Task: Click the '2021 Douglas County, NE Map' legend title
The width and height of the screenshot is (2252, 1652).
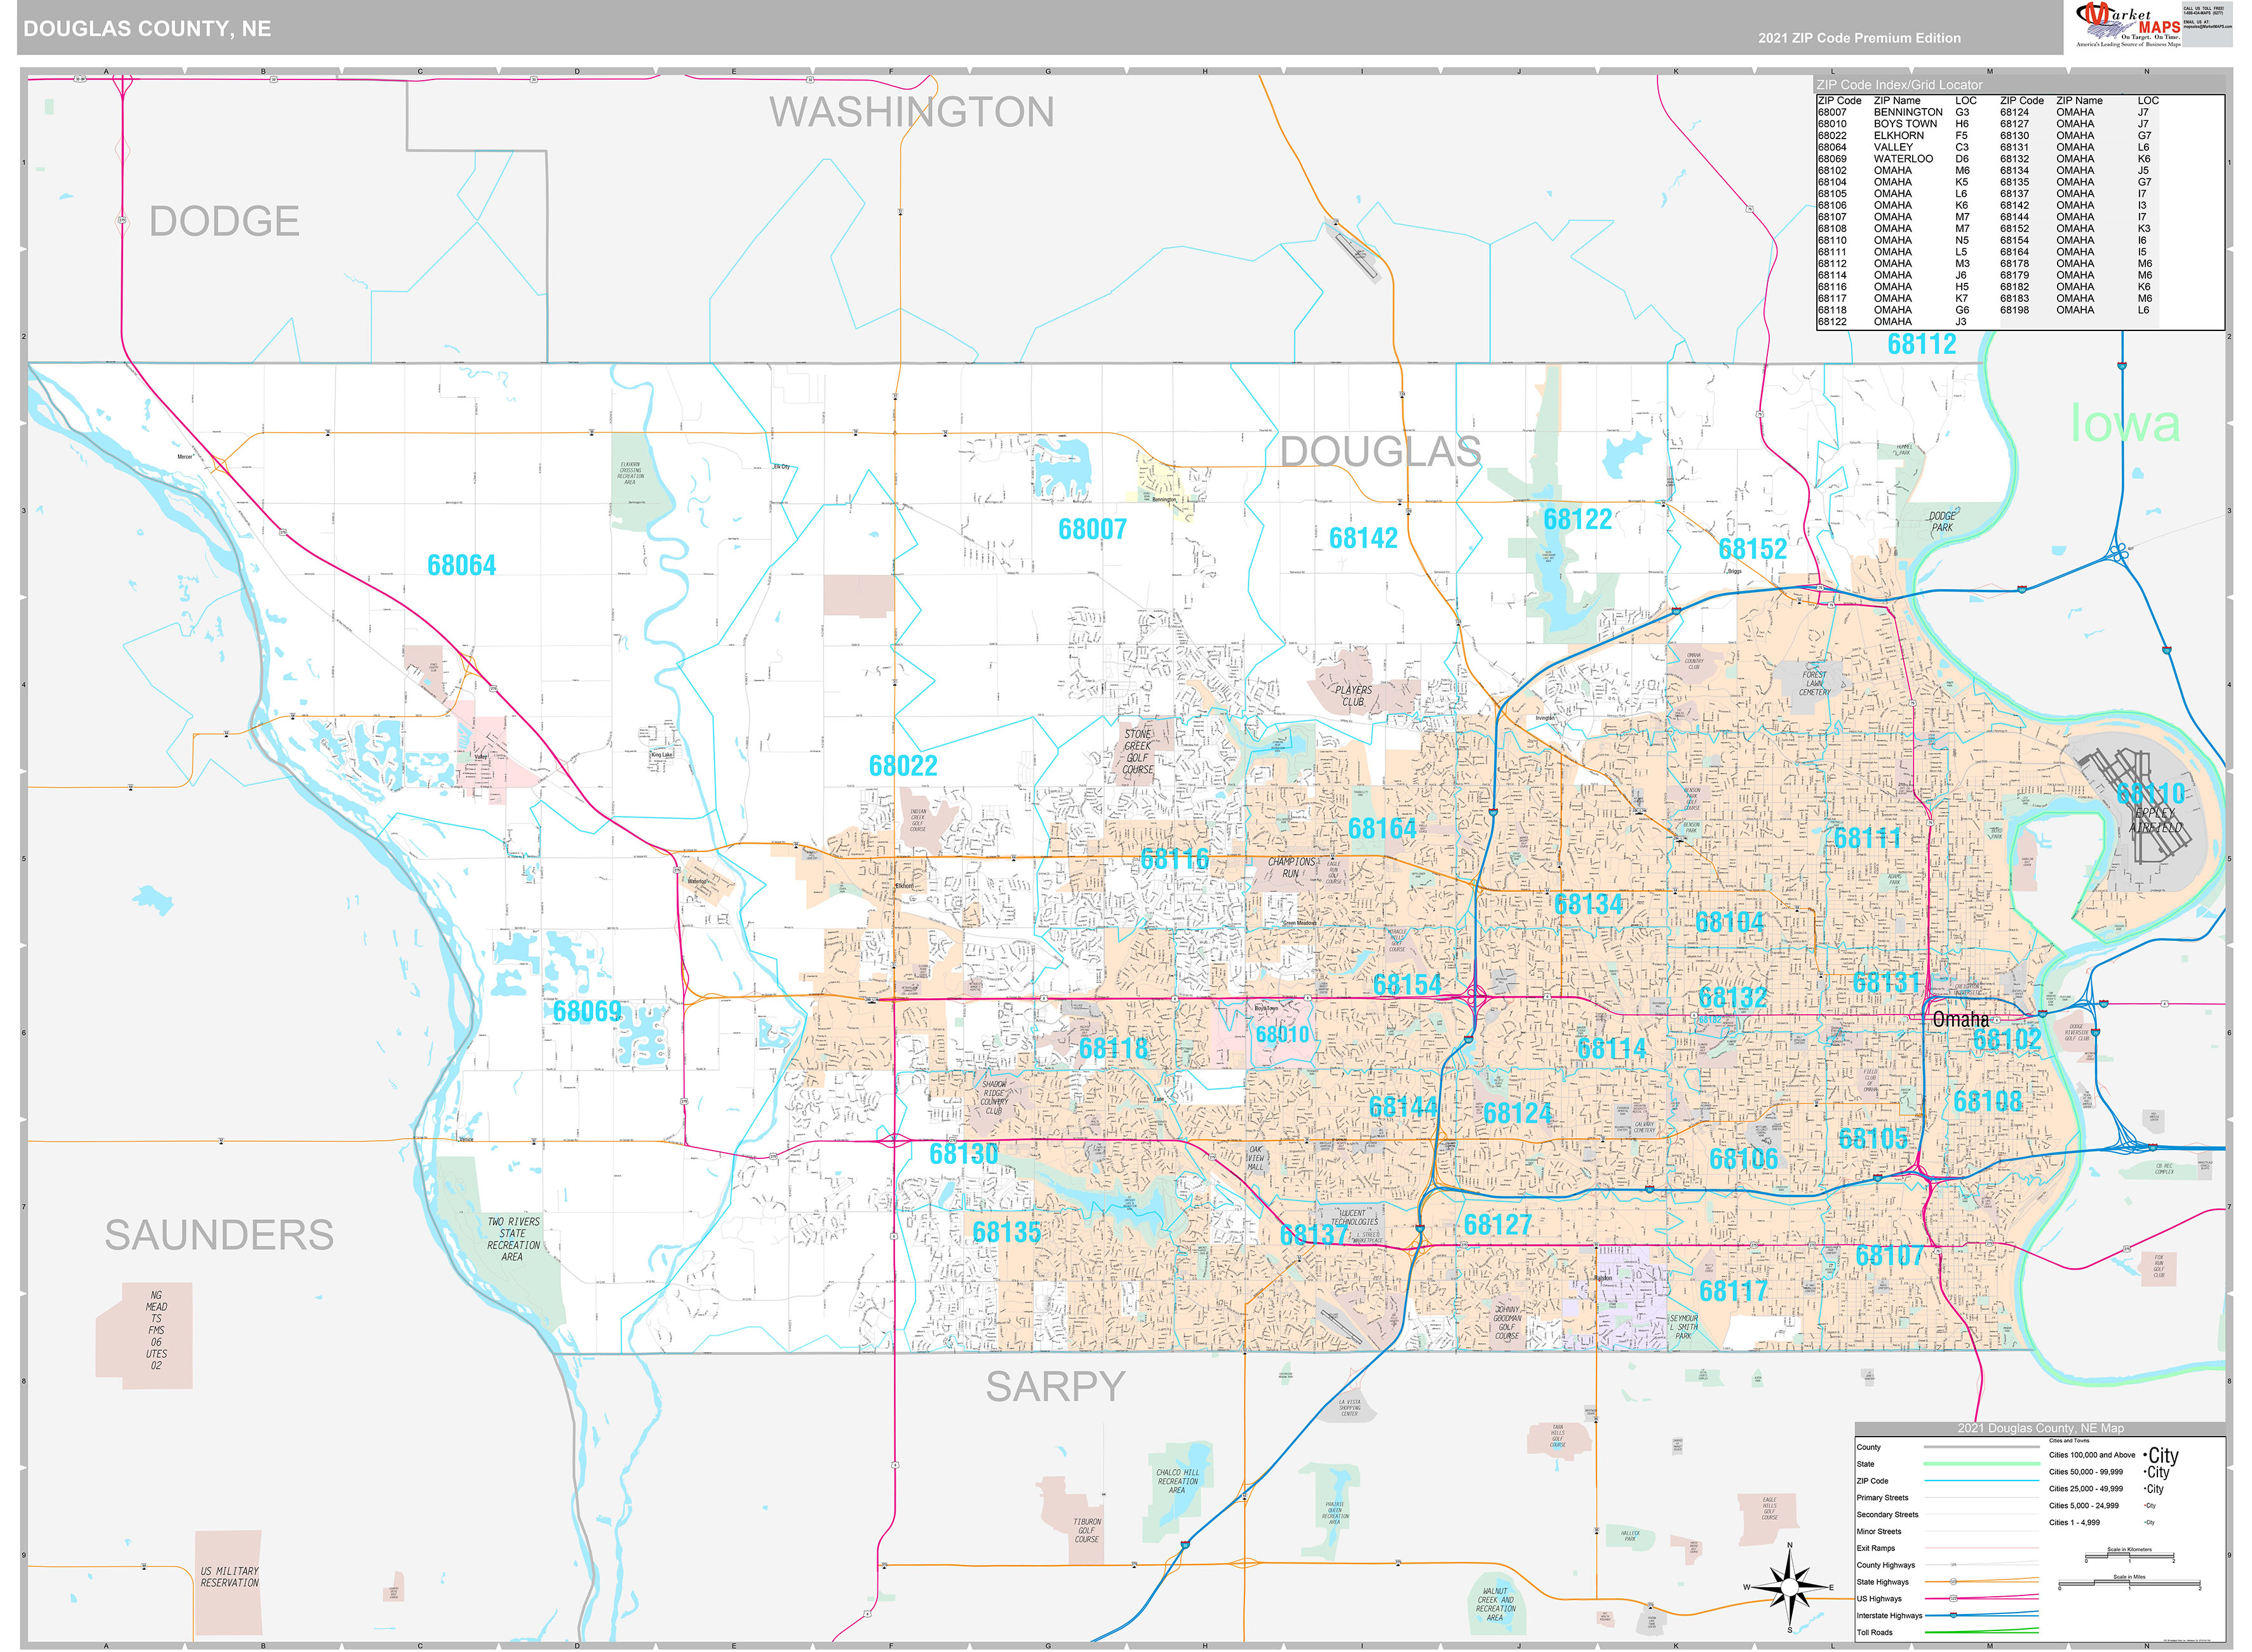Action: [x=2040, y=1429]
